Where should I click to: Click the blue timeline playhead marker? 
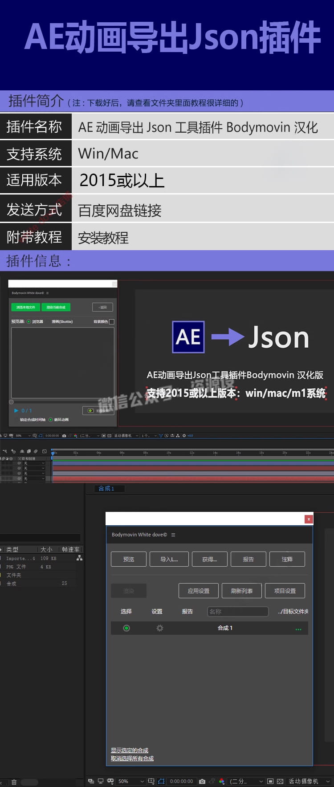point(53,453)
